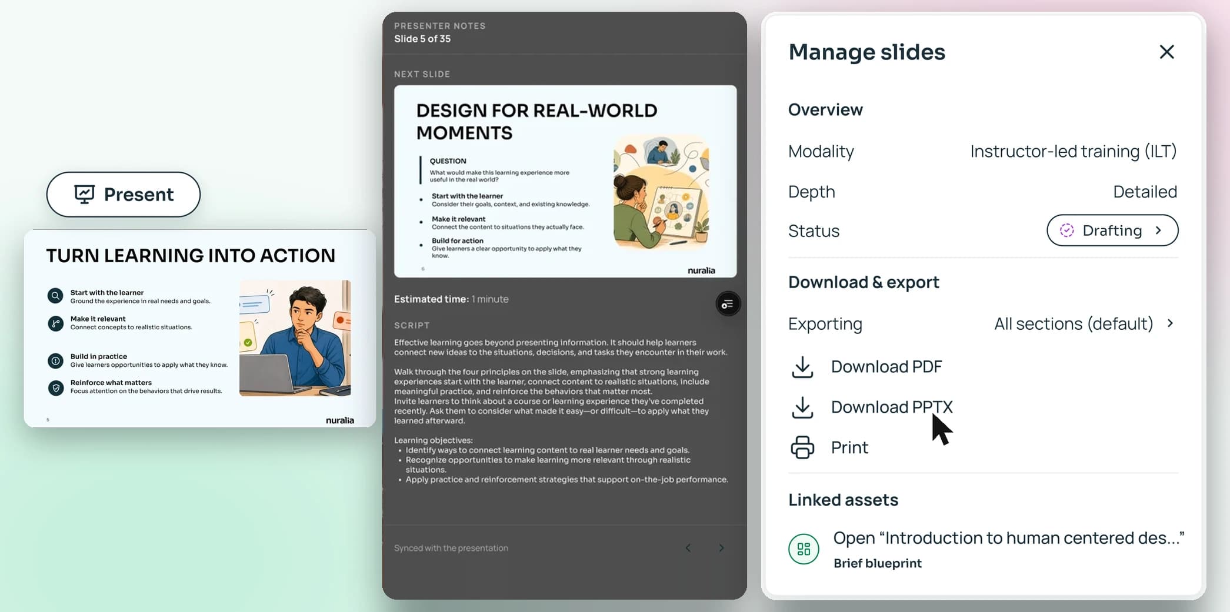Click the Estimated time: 1 minute text
Screen dimensions: 1230x612
[x=451, y=299]
